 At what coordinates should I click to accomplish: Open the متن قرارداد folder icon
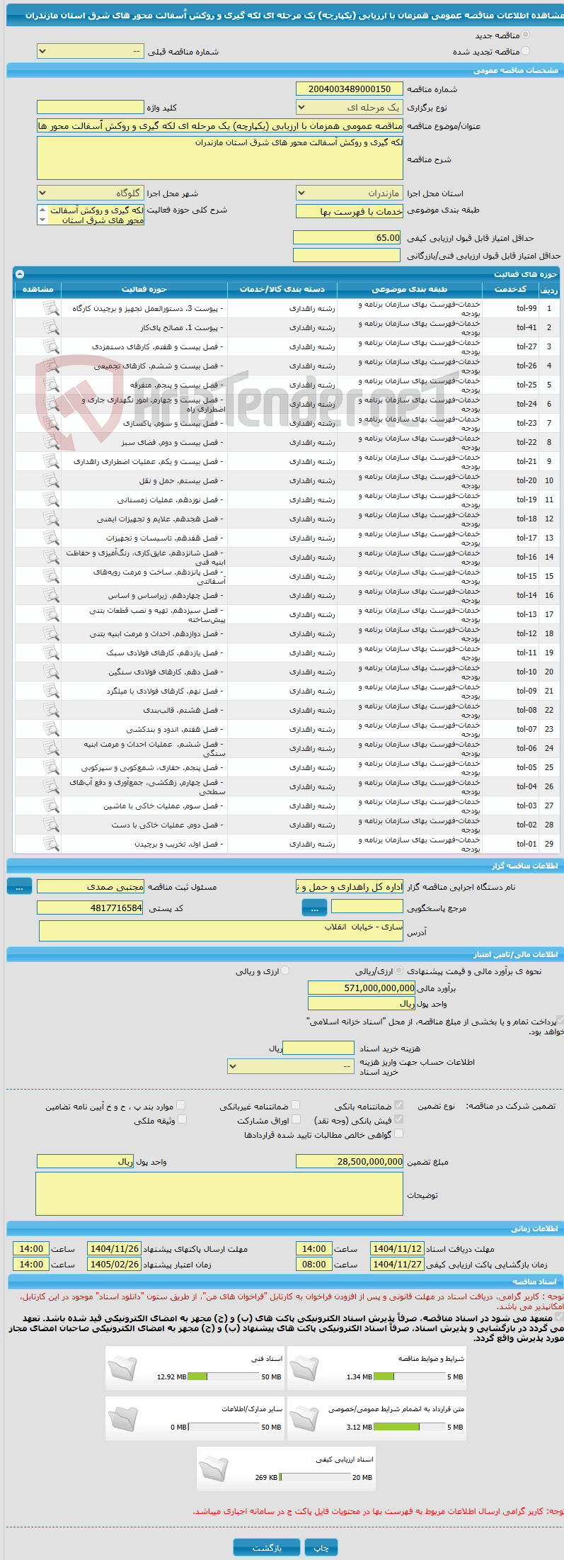[x=304, y=1418]
